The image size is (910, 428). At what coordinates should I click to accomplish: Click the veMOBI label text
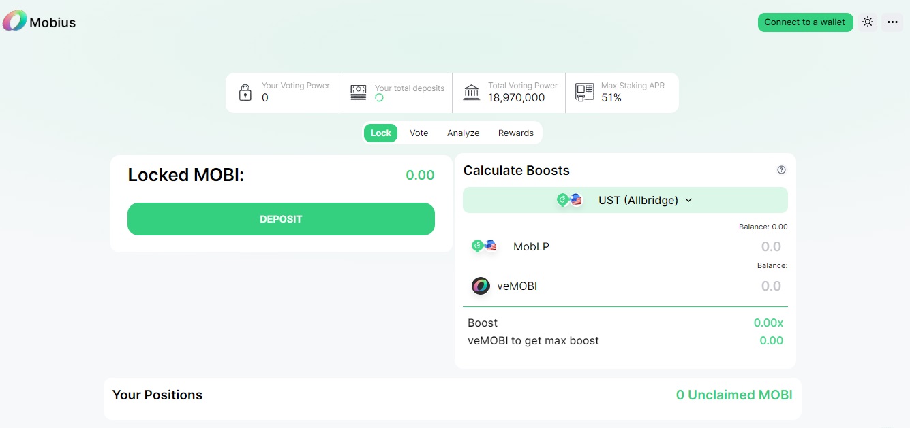[517, 286]
